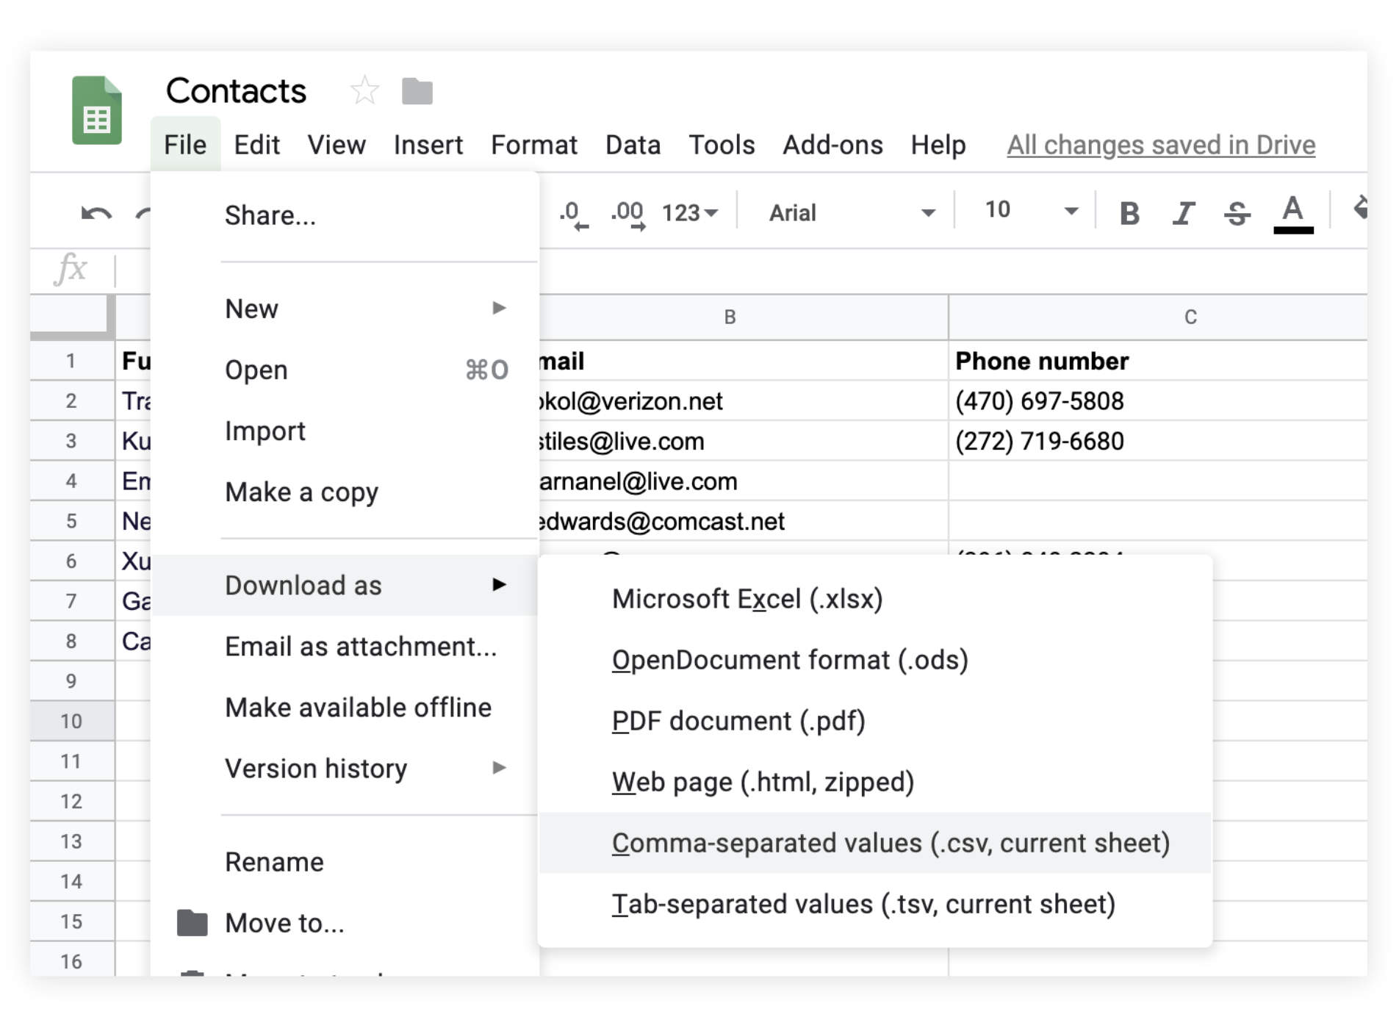Click the move-to-folder icon beside title
1399x1017 pixels.
[x=417, y=91]
